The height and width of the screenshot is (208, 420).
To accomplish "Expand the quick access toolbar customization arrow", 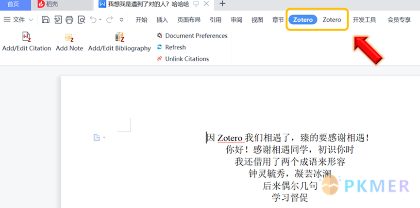I will click(121, 20).
